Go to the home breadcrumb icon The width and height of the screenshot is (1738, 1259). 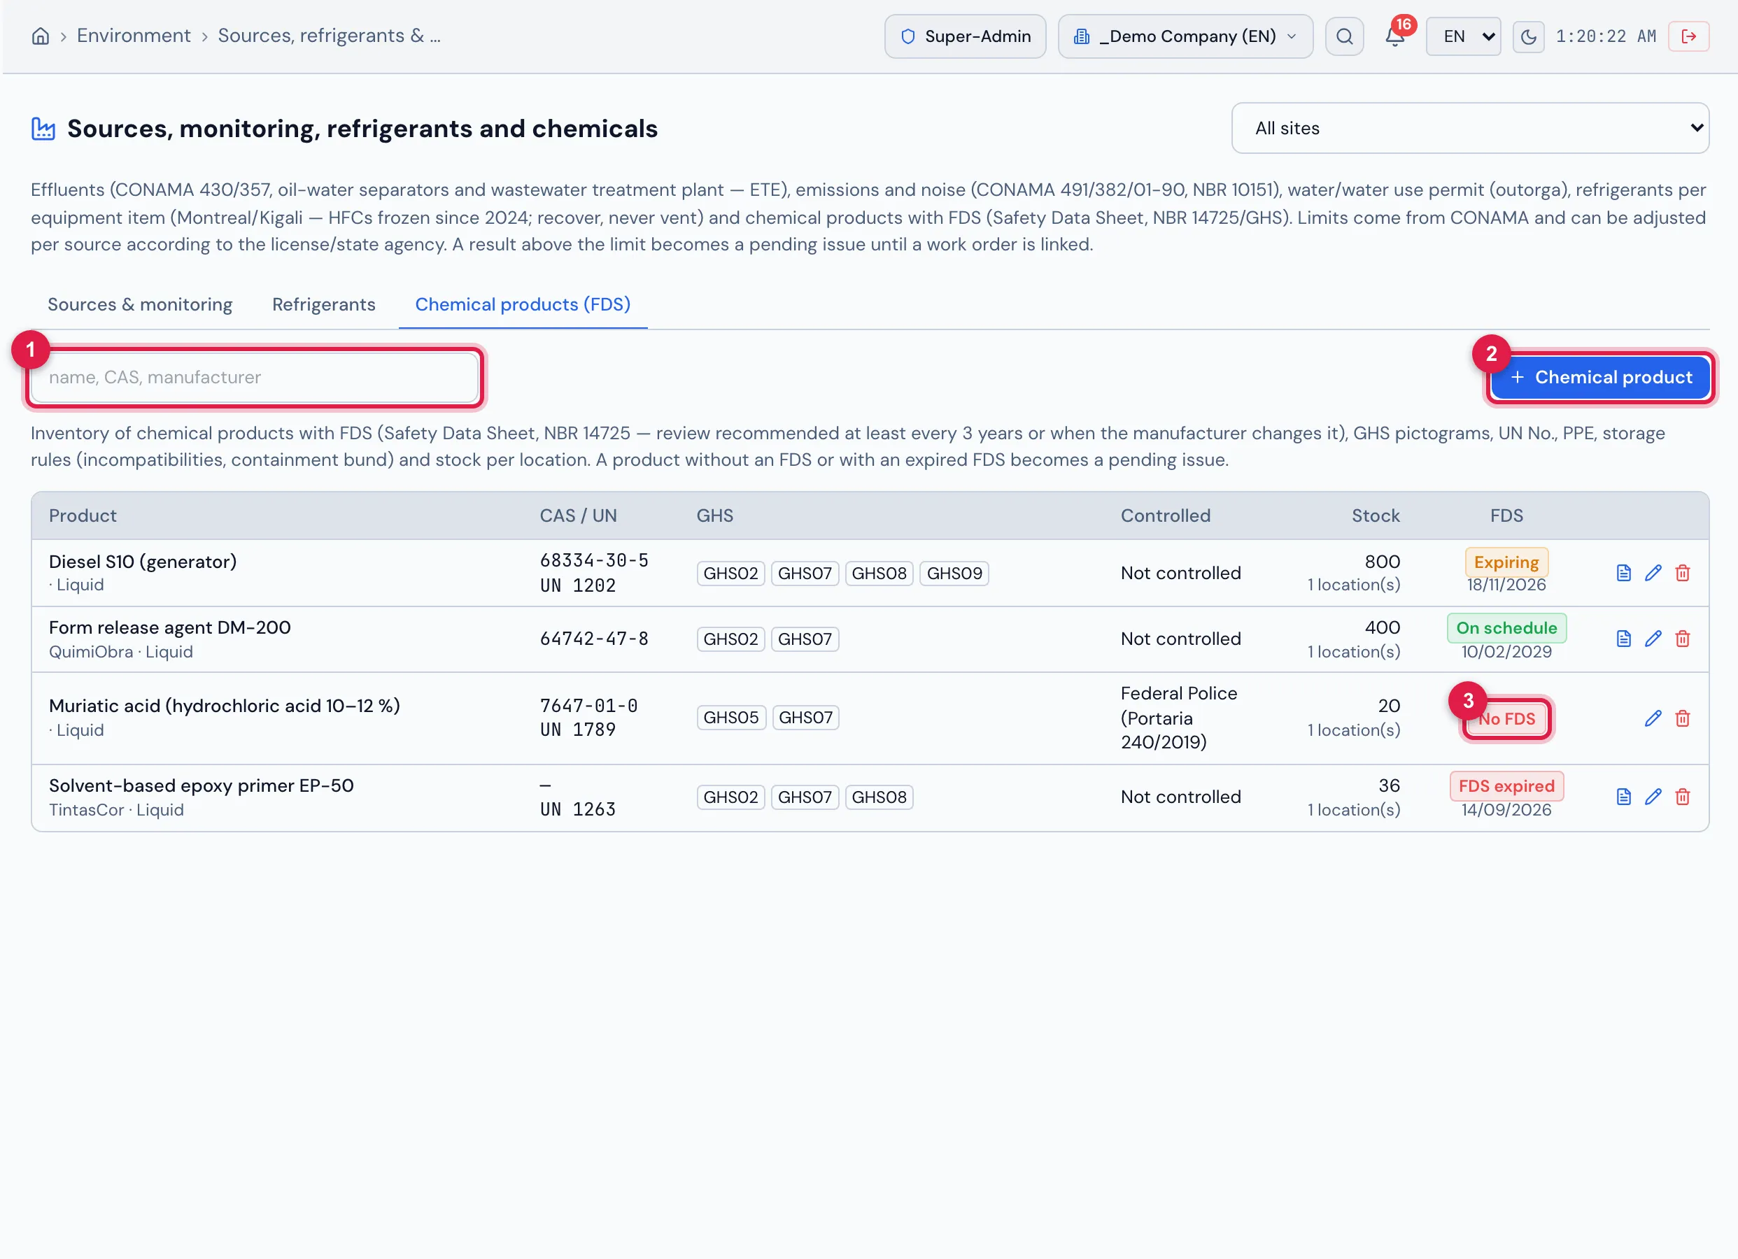tap(41, 36)
